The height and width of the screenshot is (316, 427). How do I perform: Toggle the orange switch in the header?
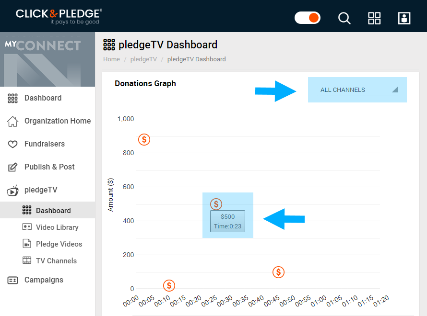(x=307, y=18)
